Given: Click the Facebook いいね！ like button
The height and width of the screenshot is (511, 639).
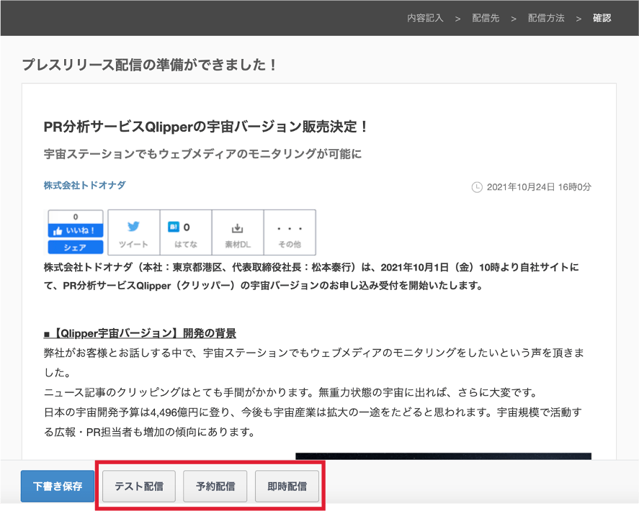Looking at the screenshot, I should 76,230.
